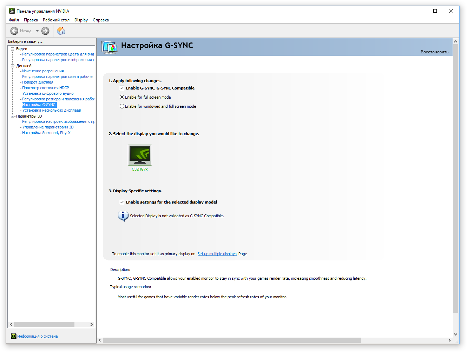Click the main panel scroll left arrow
The height and width of the screenshot is (352, 467).
pyautogui.click(x=100, y=340)
